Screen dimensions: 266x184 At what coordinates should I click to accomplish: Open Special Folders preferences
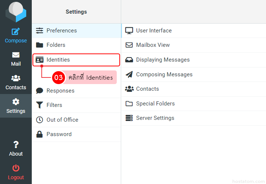(155, 104)
